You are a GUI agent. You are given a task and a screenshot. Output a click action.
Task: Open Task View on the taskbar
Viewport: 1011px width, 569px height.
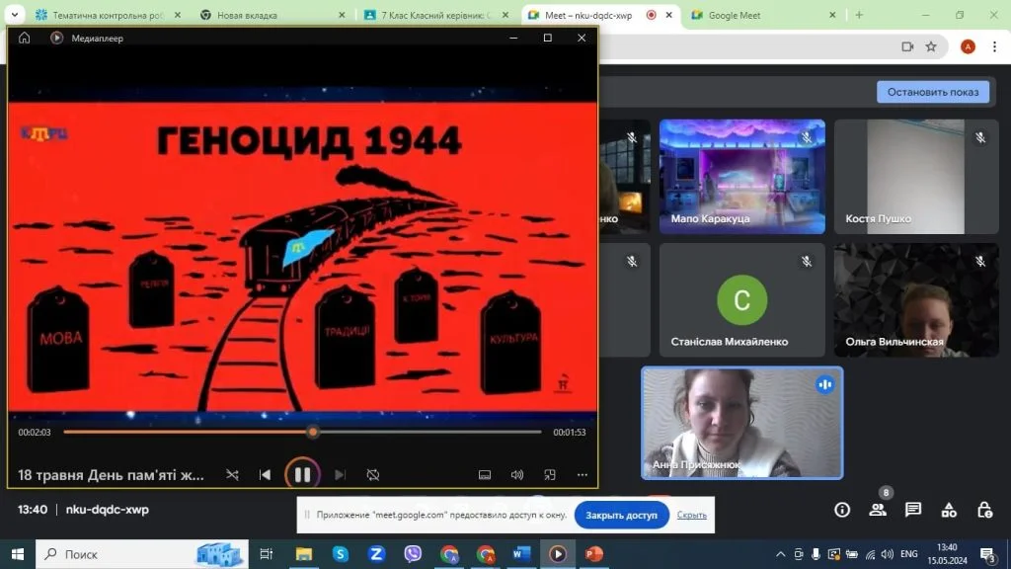click(266, 554)
